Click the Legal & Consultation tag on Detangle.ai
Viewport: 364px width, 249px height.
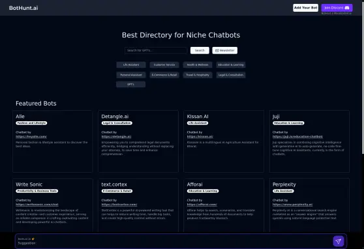[x=117, y=123]
